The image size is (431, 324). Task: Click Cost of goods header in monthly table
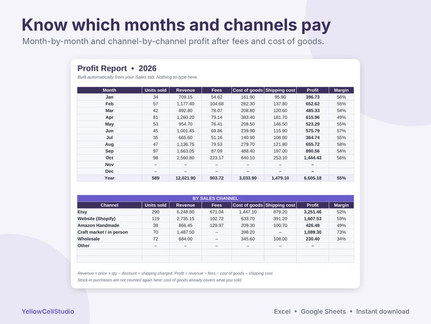248,90
